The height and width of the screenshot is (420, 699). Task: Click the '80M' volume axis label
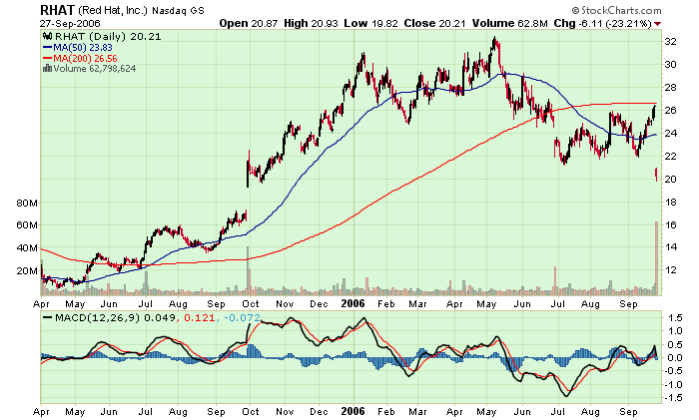(x=27, y=204)
